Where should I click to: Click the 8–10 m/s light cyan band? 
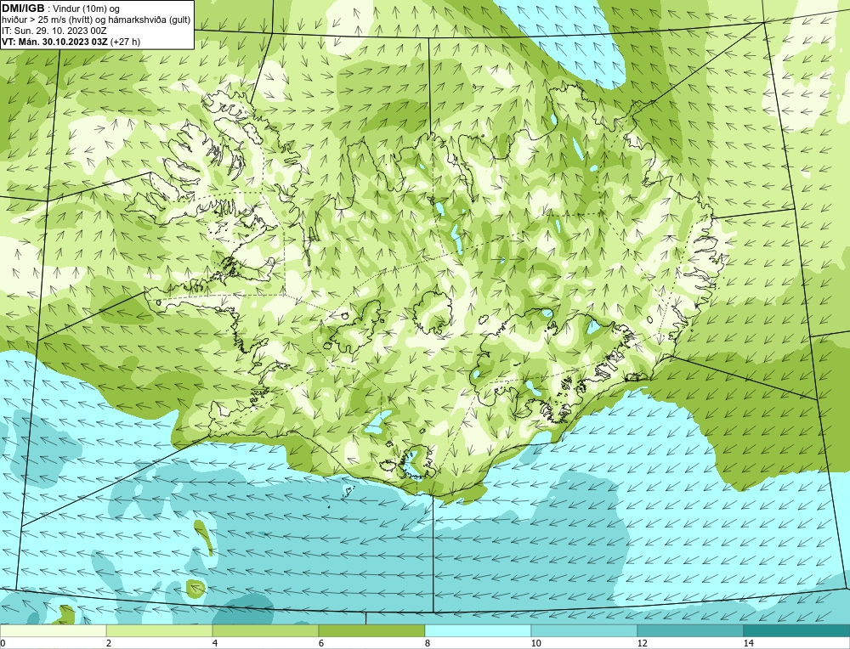(478, 631)
